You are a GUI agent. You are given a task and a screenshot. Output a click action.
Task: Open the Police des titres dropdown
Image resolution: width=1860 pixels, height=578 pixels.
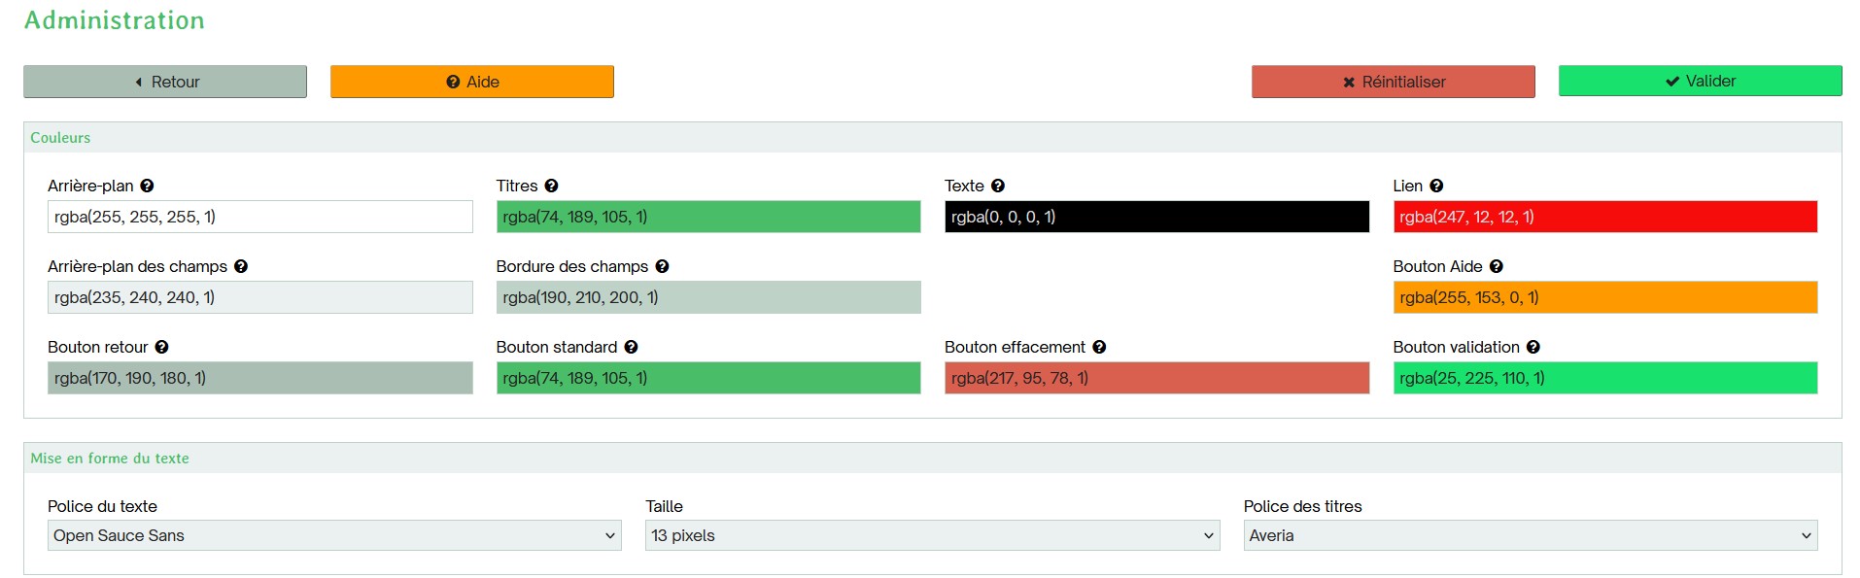1531,535
